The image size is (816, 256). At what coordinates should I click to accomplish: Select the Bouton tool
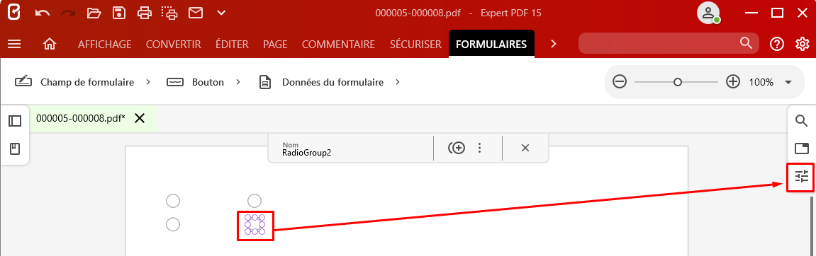[x=195, y=82]
